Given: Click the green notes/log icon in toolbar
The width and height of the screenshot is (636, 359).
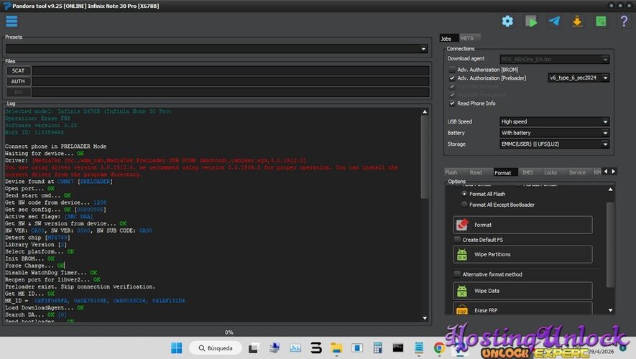Looking at the screenshot, I should click(x=601, y=21).
